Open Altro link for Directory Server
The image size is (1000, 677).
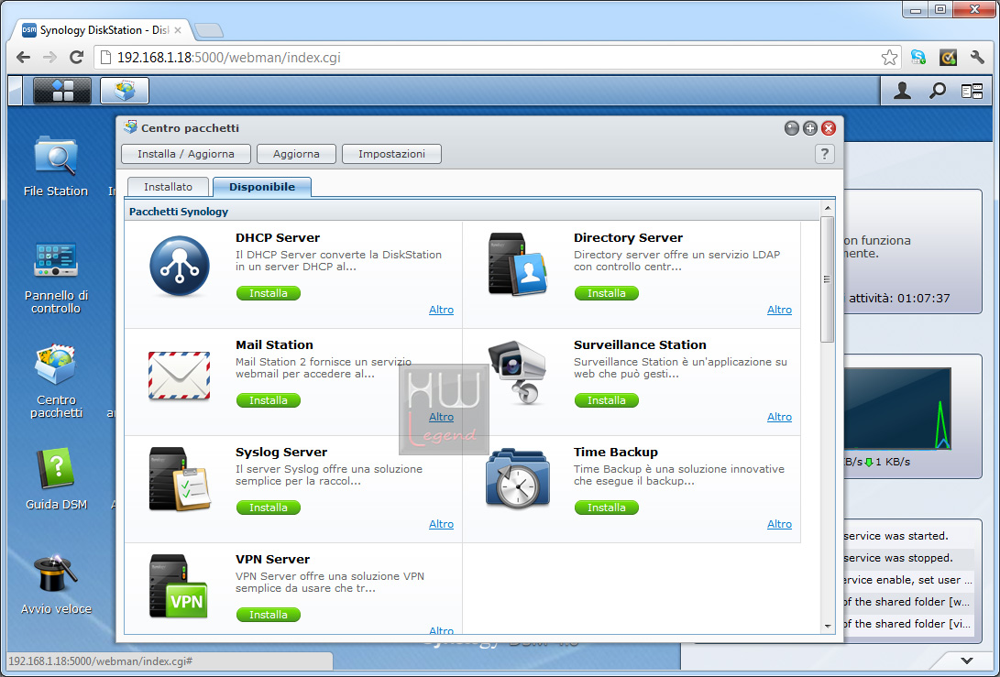tap(779, 310)
